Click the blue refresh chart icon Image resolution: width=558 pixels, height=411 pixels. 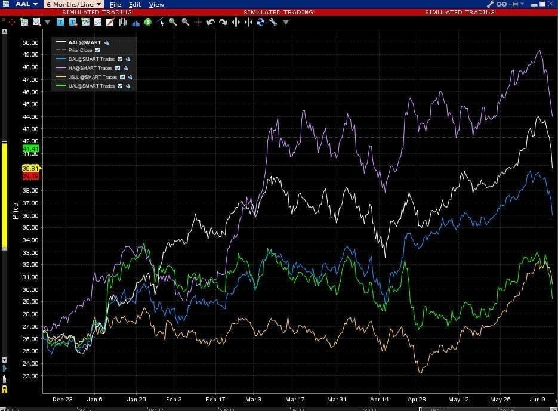(x=260, y=23)
